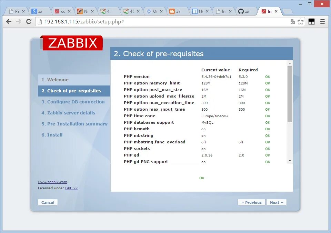Click the '2.0.36' gd version value
Viewport: 331px width, 233px height.
coord(207,155)
